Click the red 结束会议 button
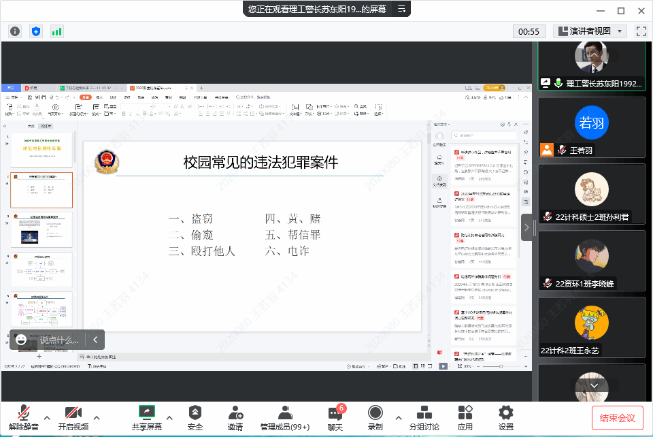Screen dimensions: 653x437 pyautogui.click(x=617, y=417)
